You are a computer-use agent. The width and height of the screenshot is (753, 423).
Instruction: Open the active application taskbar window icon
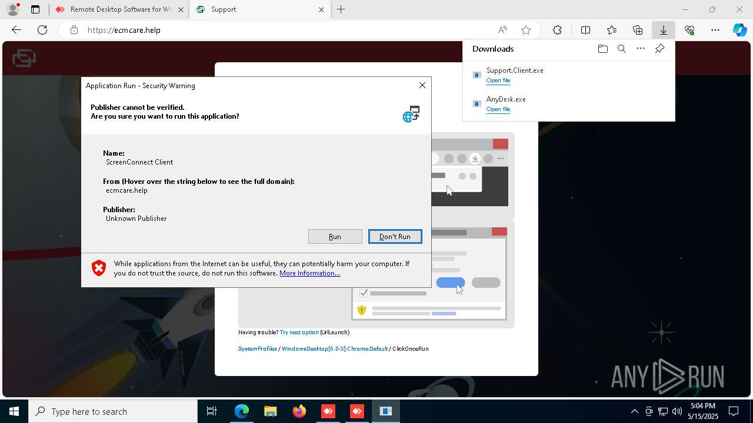(x=385, y=411)
